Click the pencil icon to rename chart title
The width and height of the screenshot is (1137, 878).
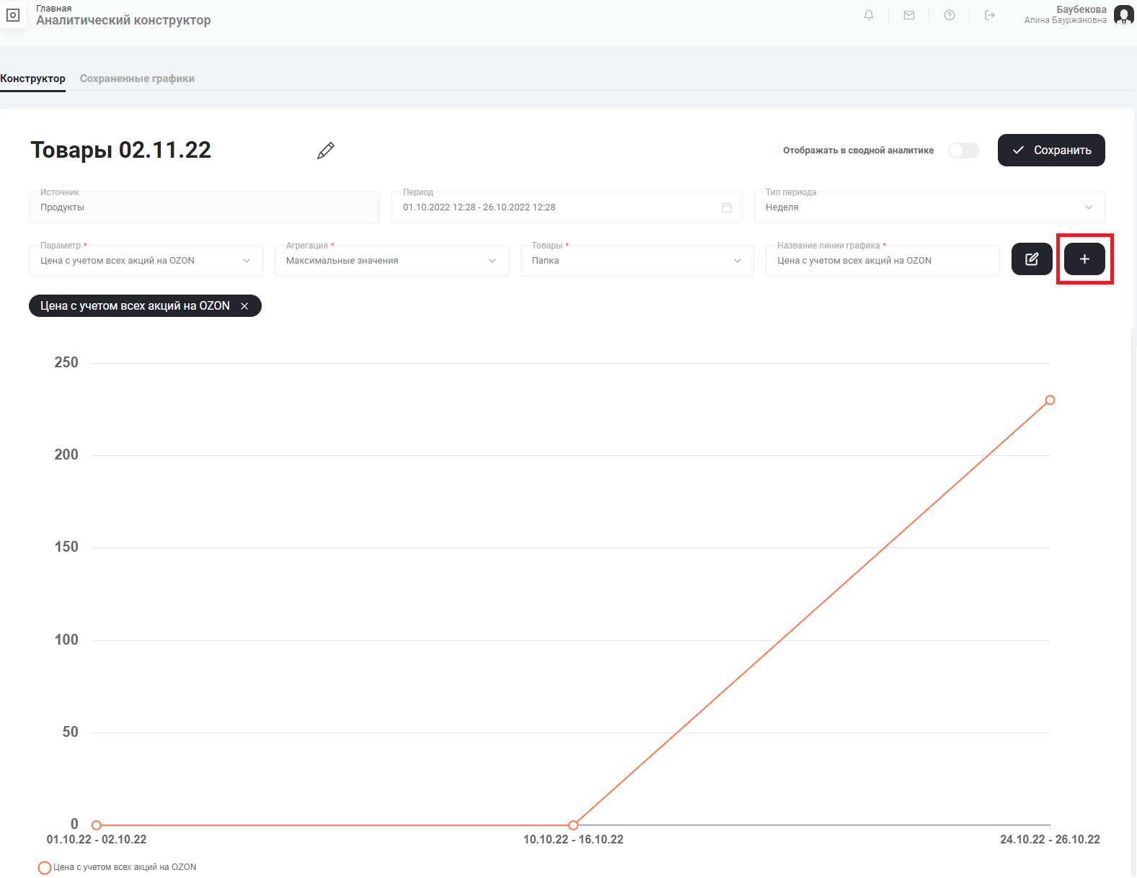tap(326, 151)
